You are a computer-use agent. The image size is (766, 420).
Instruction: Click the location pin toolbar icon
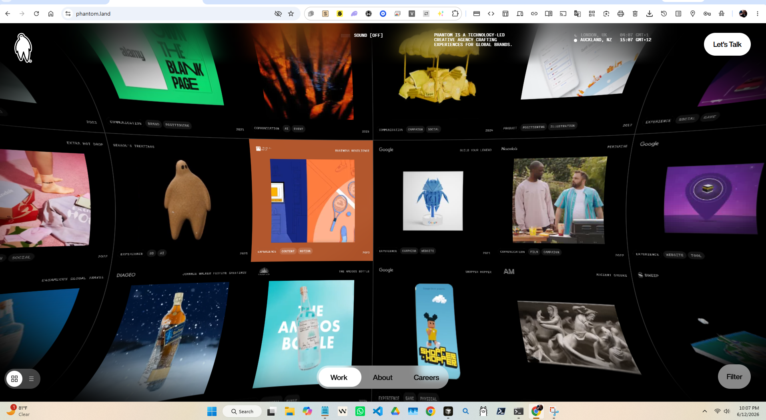[x=693, y=14]
